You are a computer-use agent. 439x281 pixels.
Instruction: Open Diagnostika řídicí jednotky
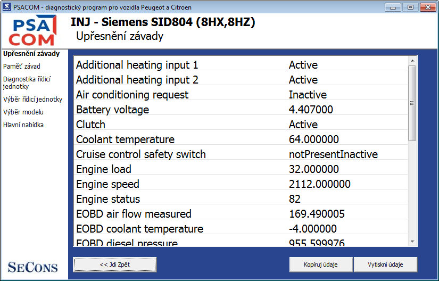27,82
